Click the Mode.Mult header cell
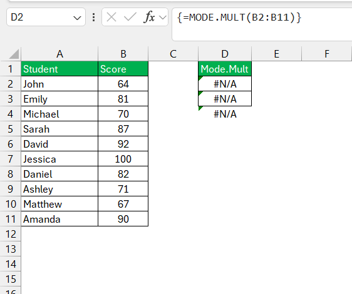The width and height of the screenshot is (352, 294). coord(225,69)
